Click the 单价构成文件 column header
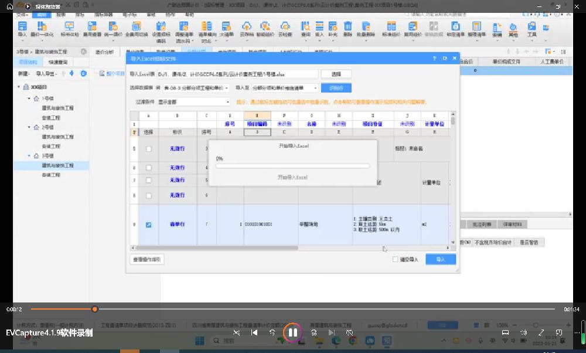The height and width of the screenshot is (353, 586). (x=506, y=62)
